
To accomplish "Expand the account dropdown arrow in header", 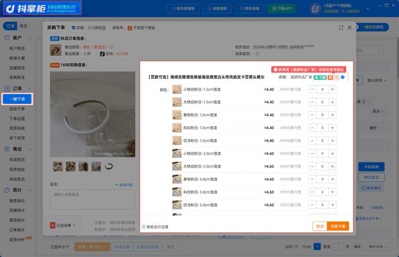I will (x=367, y=9).
